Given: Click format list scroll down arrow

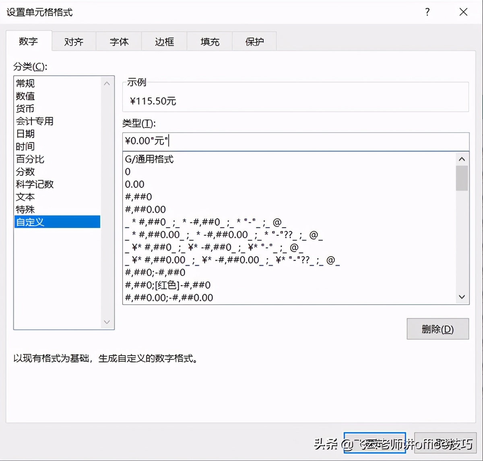Looking at the screenshot, I should point(462,297).
